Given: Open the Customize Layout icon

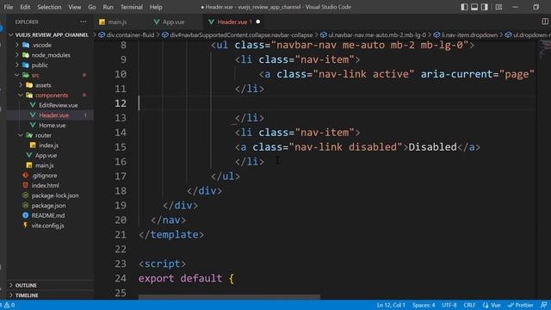Looking at the screenshot, I should click(498, 7).
